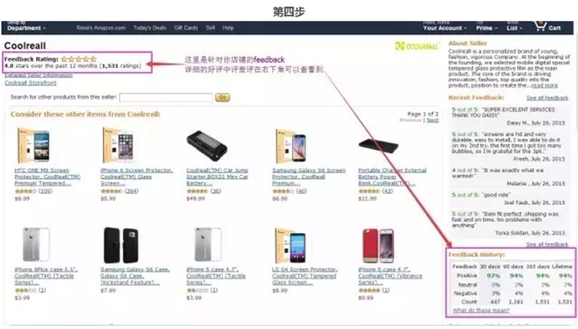The width and height of the screenshot is (578, 329).
Task: Expand the Try Prime dropdown
Action: (486, 27)
